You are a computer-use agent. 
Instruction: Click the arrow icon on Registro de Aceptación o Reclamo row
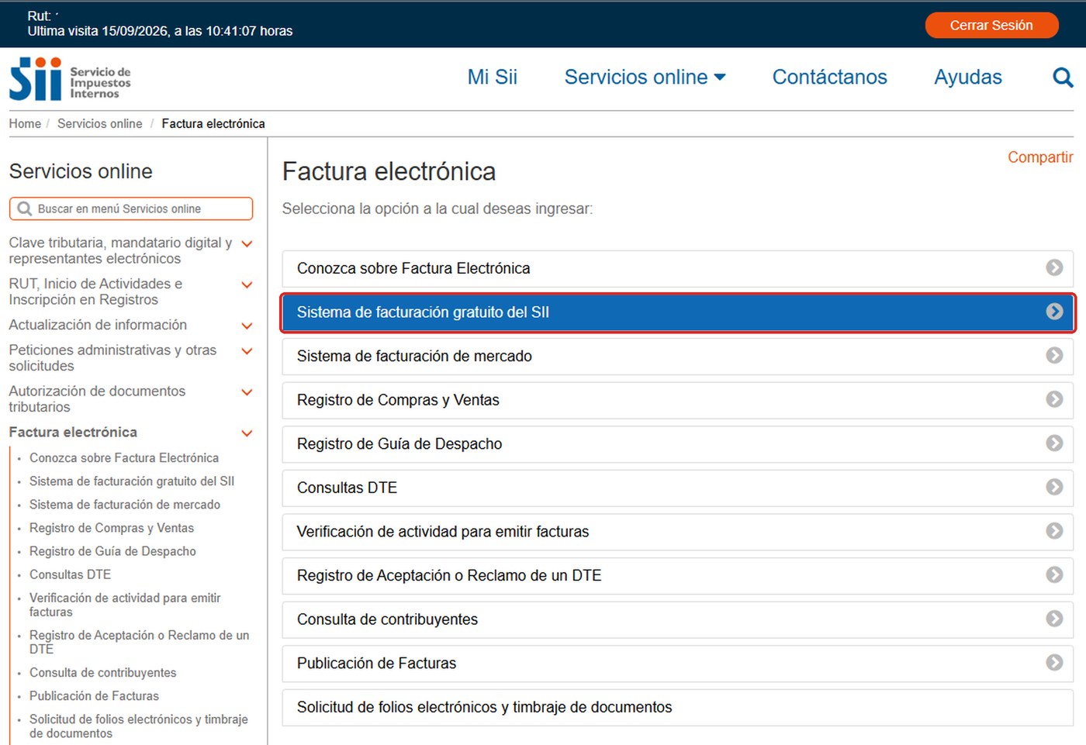[1054, 574]
